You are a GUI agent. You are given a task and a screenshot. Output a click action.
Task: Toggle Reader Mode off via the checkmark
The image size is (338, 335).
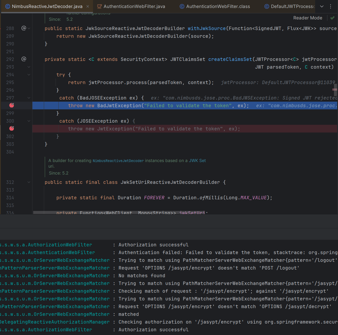point(332,18)
